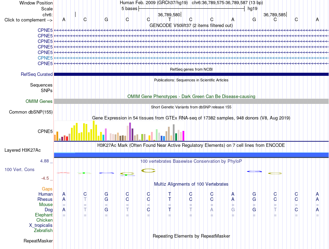Image resolution: width=329 pixels, height=249 pixels.
Task: Click the RefSeq Curated label
Action: (x=37, y=74)
